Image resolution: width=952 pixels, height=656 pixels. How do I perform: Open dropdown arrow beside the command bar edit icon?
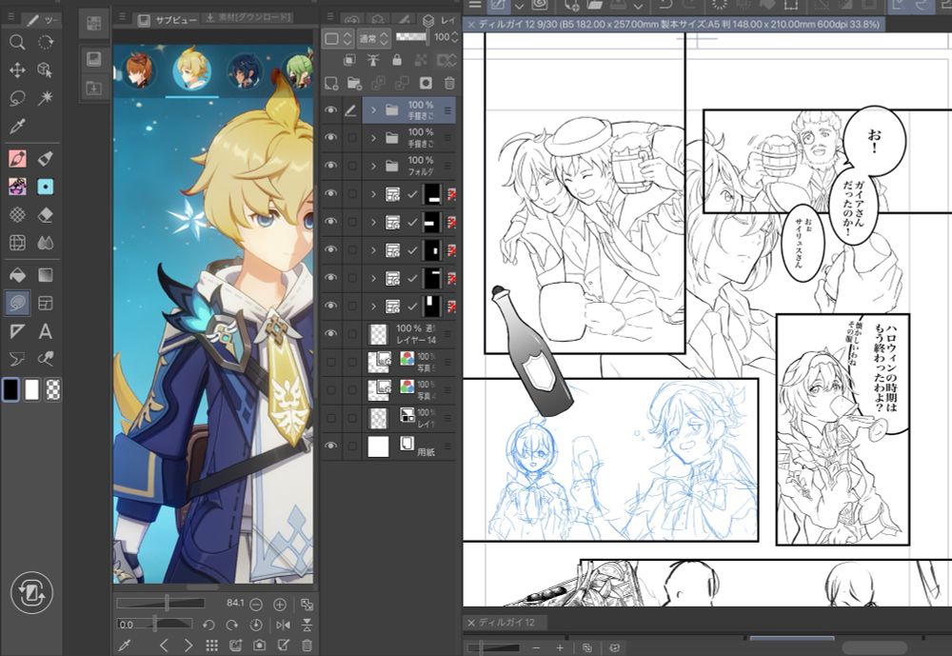click(519, 6)
